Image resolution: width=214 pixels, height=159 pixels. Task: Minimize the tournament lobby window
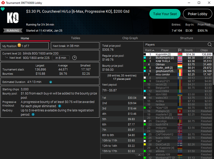(x=189, y=3)
